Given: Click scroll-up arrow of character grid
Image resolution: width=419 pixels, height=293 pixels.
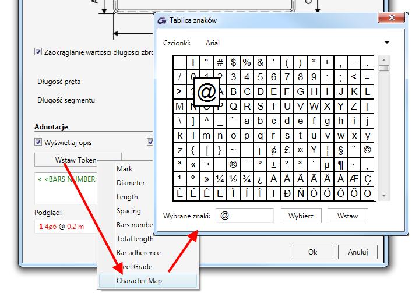Looking at the screenshot, I should (384, 60).
